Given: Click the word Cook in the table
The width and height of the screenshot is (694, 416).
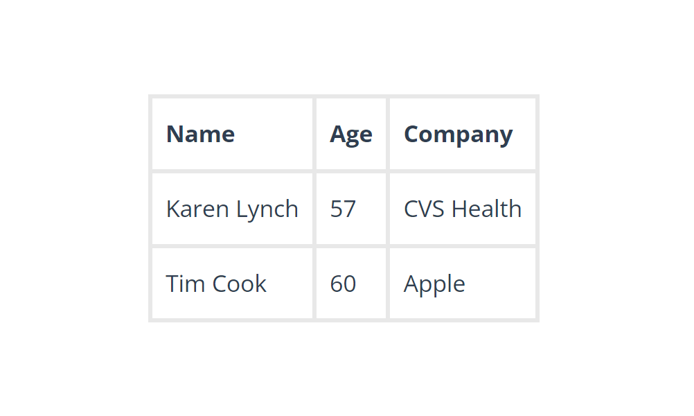Looking at the screenshot, I should (x=239, y=284).
